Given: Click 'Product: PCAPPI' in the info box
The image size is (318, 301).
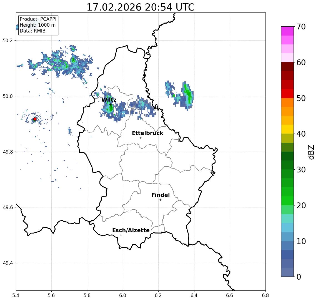Looking at the screenshot, I should (38, 19).
